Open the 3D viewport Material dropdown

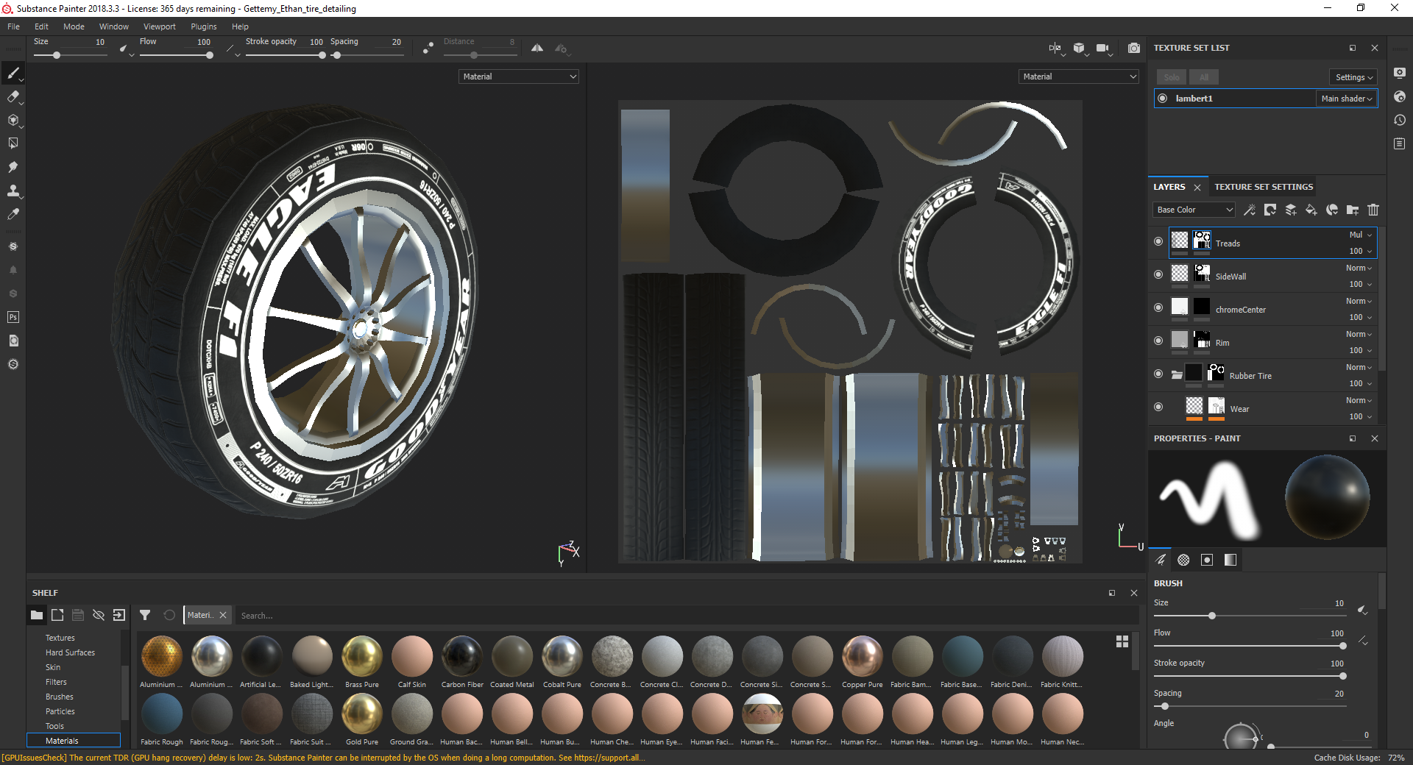519,76
